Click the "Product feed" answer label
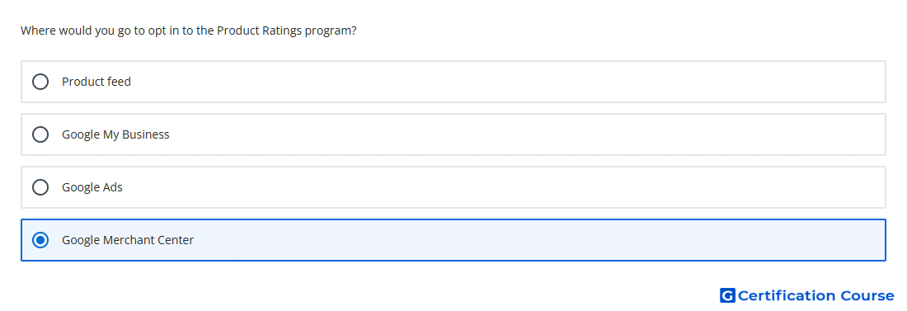This screenshot has width=907, height=311. click(x=96, y=82)
